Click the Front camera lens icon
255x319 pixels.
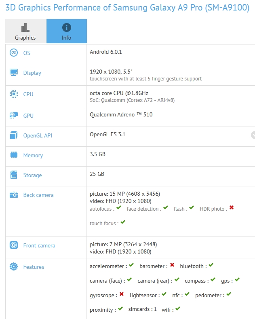(14, 245)
